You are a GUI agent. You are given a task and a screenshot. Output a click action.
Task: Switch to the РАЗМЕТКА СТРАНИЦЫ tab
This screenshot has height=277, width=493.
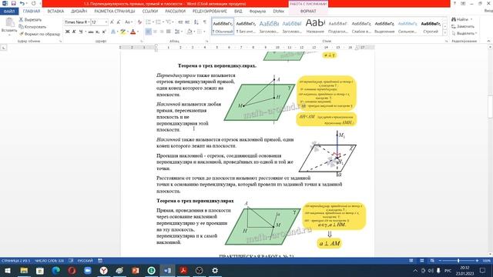115,12
